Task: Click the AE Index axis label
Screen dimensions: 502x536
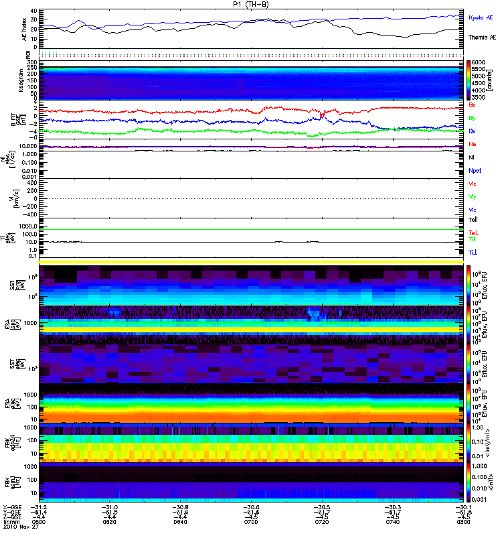Action: 24,29
